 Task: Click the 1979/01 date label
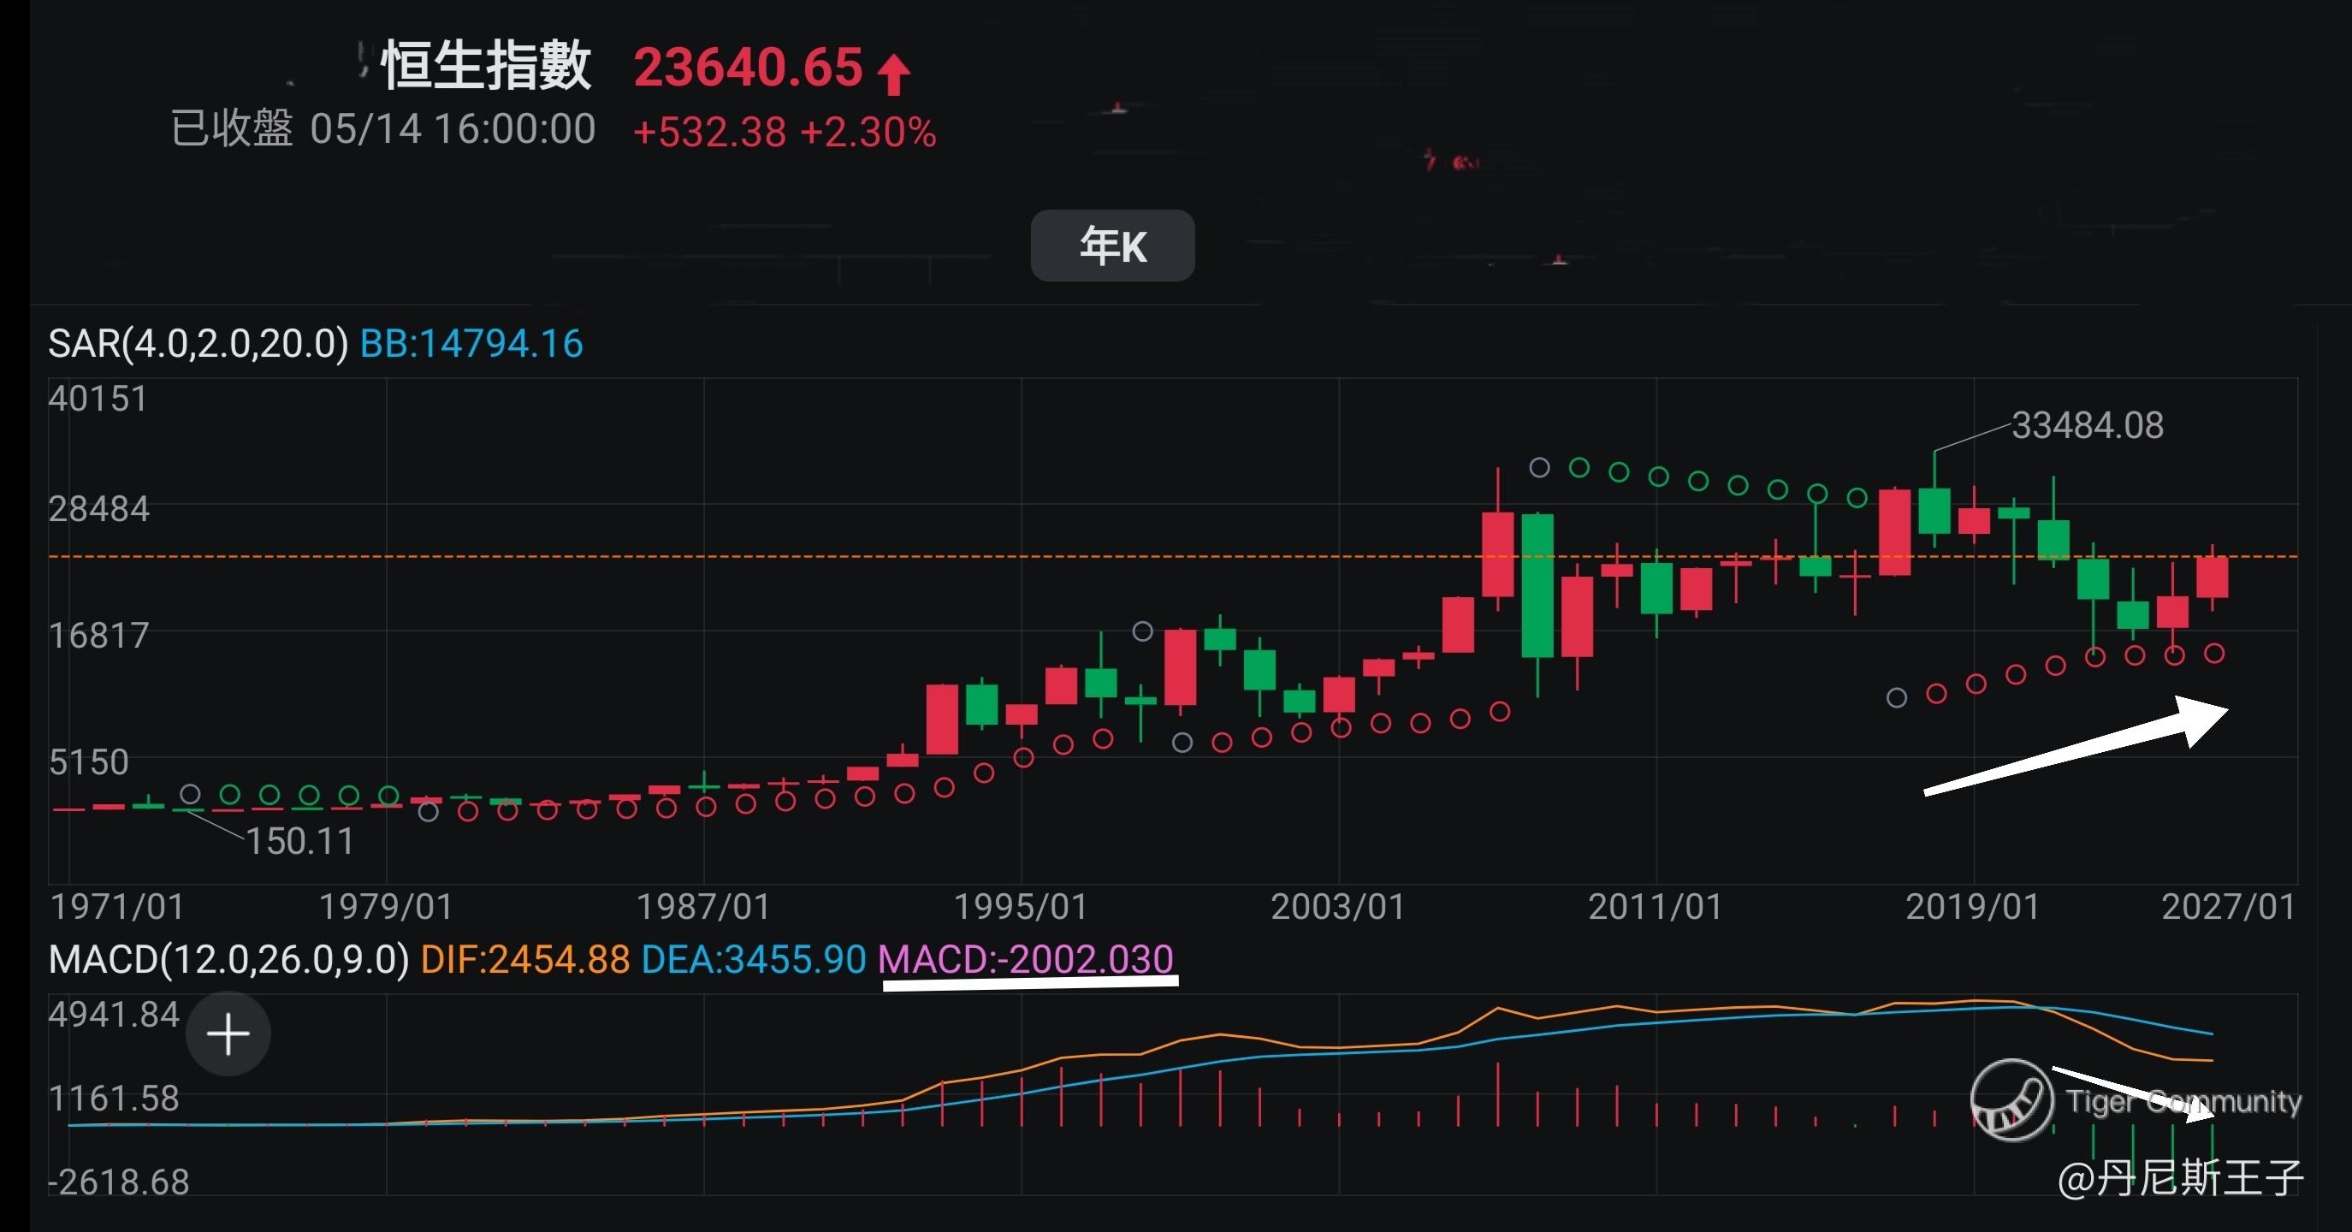click(x=385, y=907)
